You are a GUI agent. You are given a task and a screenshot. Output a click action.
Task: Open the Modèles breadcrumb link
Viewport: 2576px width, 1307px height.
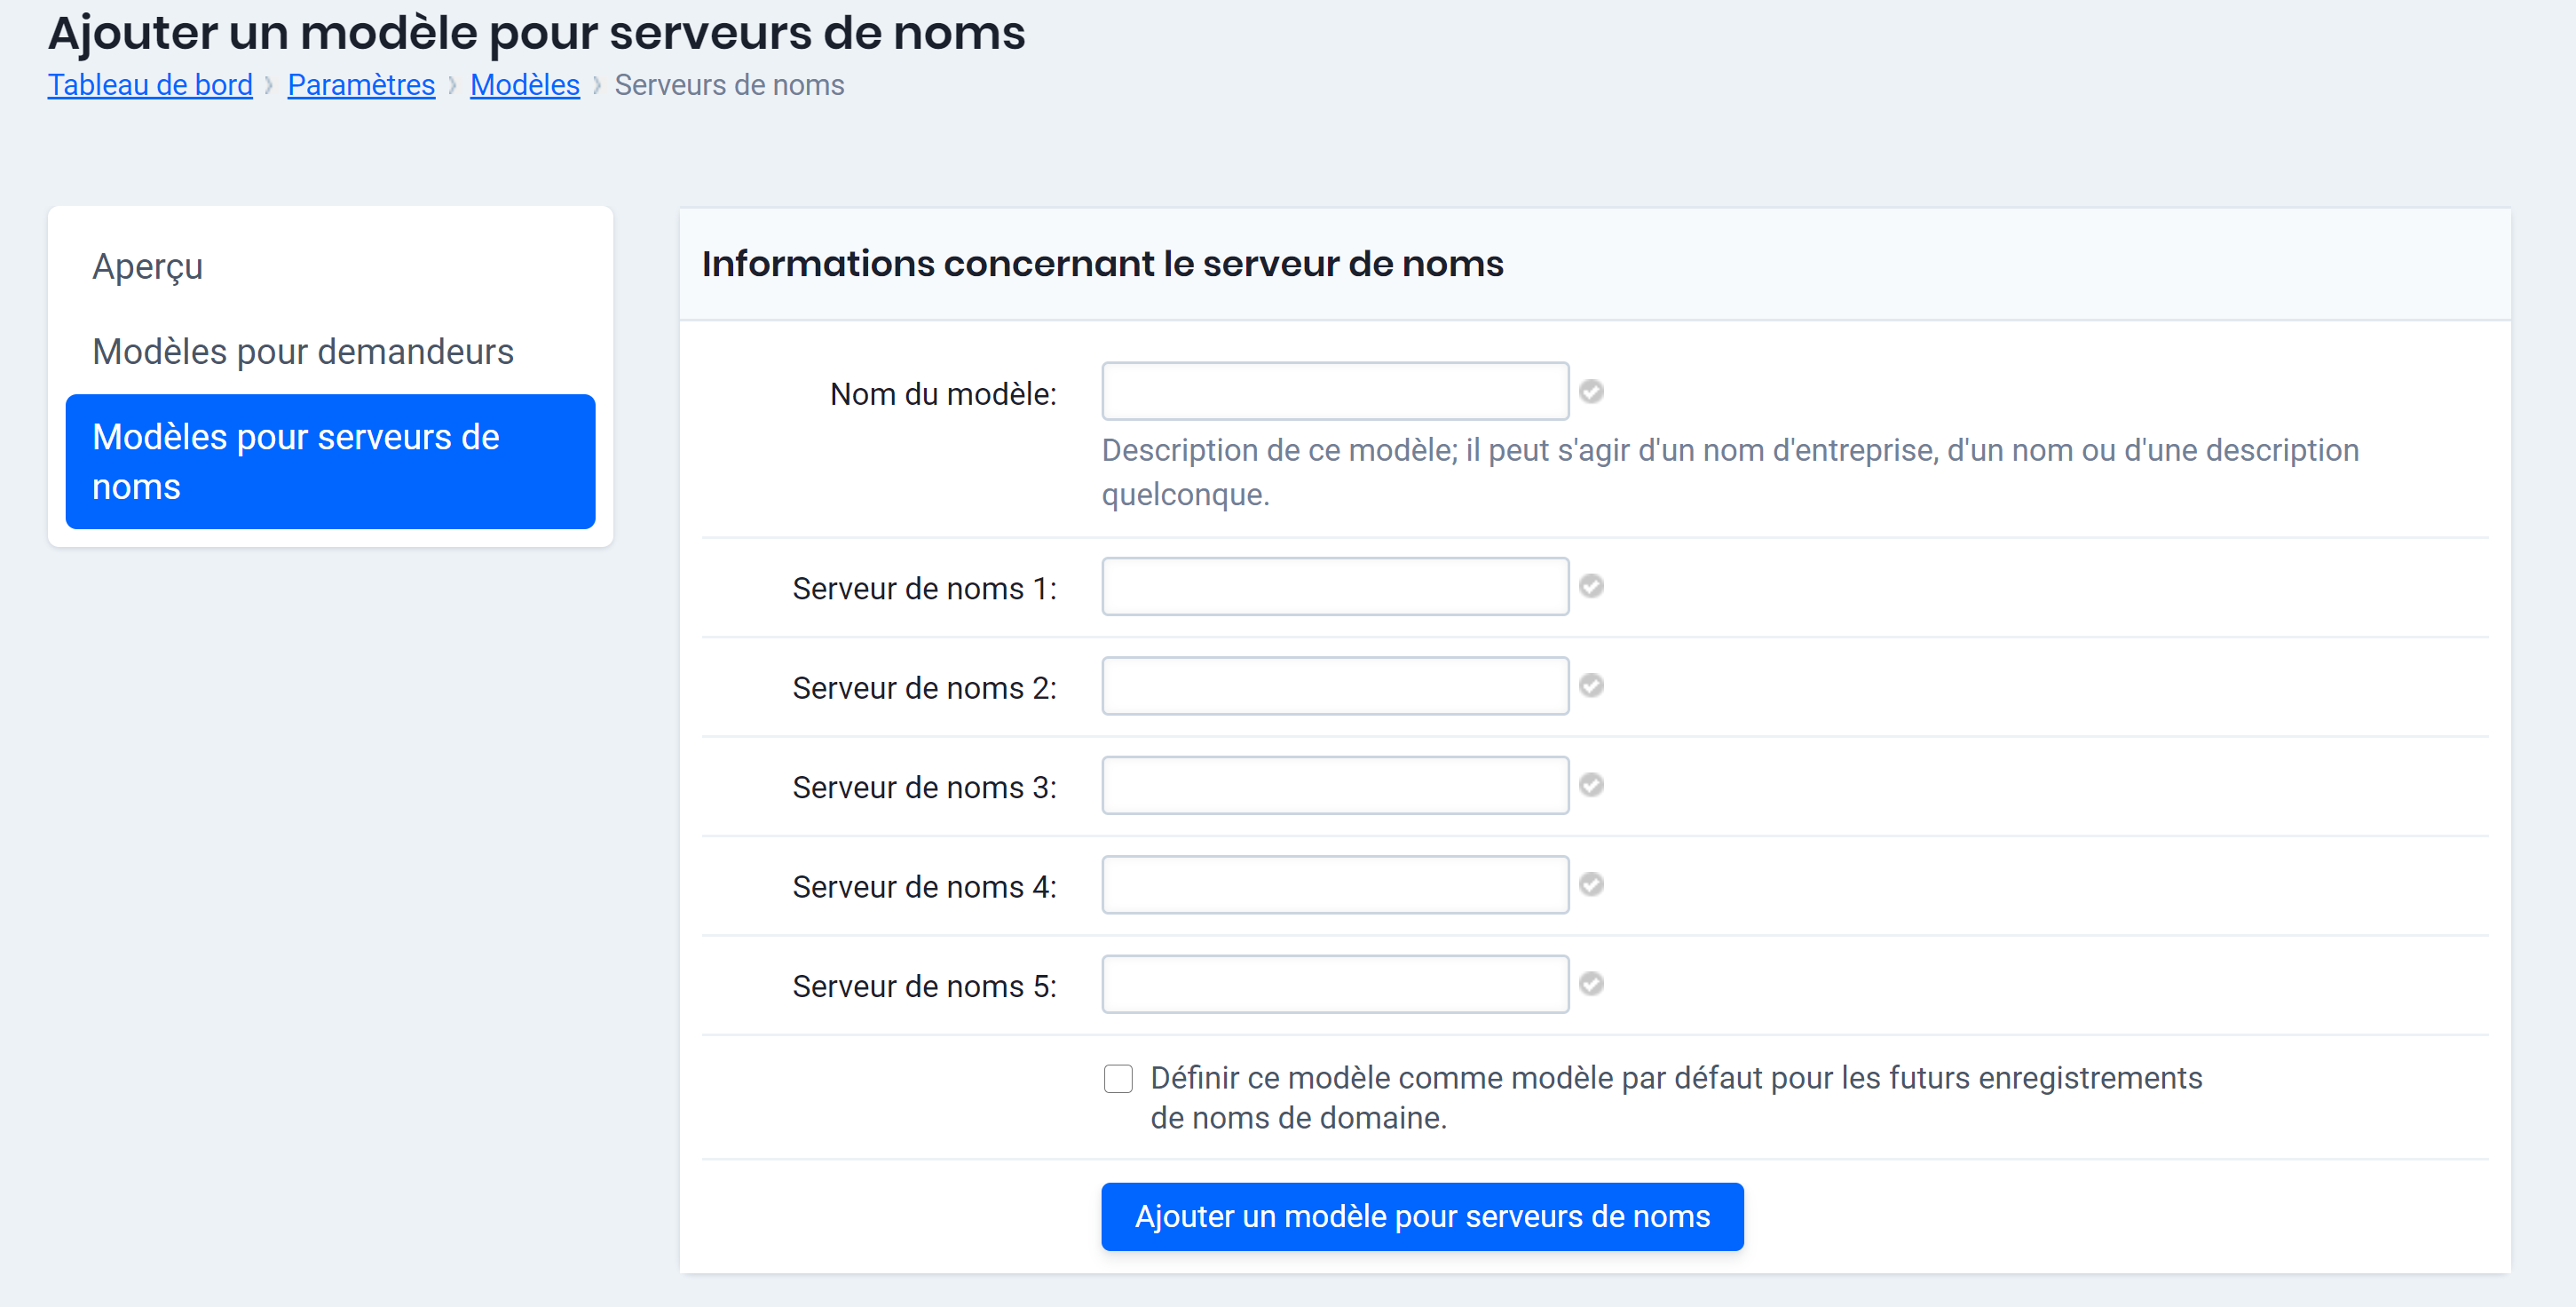point(524,85)
